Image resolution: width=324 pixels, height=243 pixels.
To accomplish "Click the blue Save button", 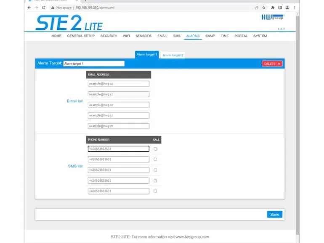I will click(275, 214).
